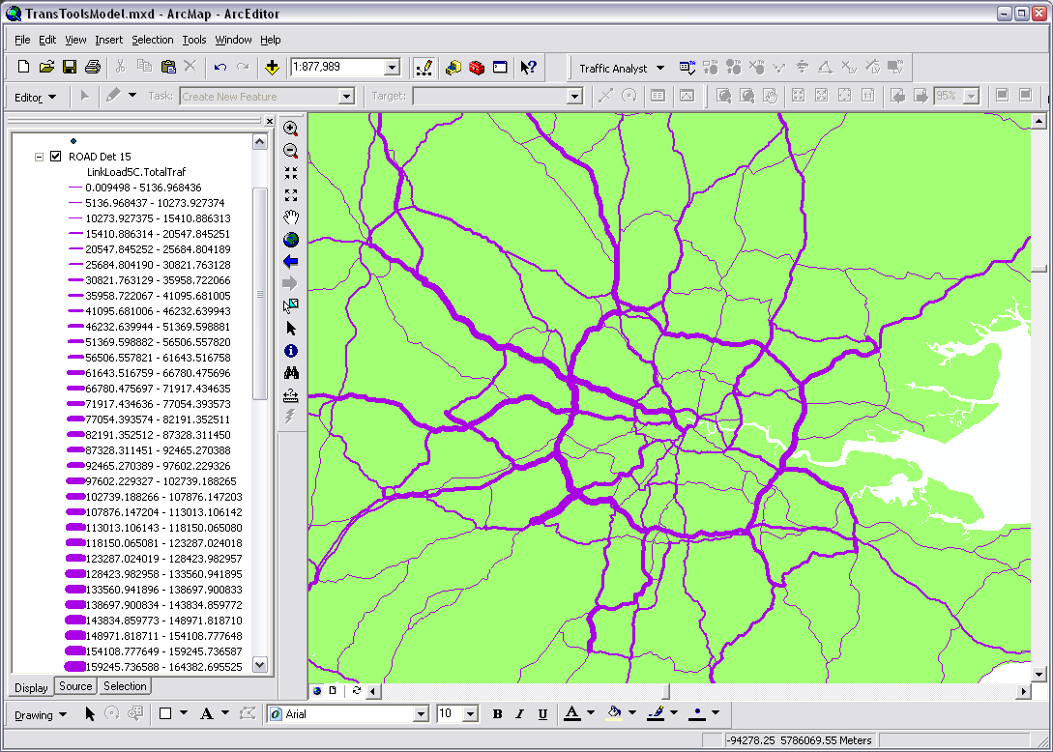
Task: Collapse the ROAD Det 15 layer
Action: tap(39, 157)
